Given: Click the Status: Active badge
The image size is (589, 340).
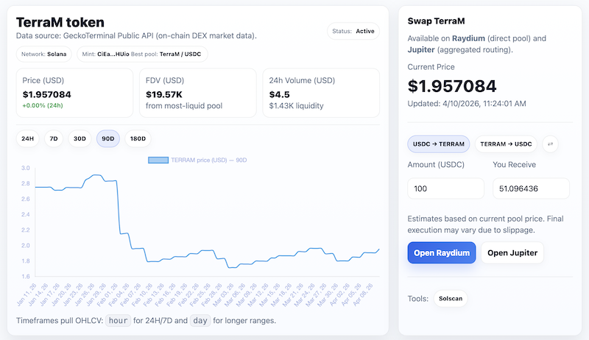Looking at the screenshot, I should pyautogui.click(x=353, y=32).
